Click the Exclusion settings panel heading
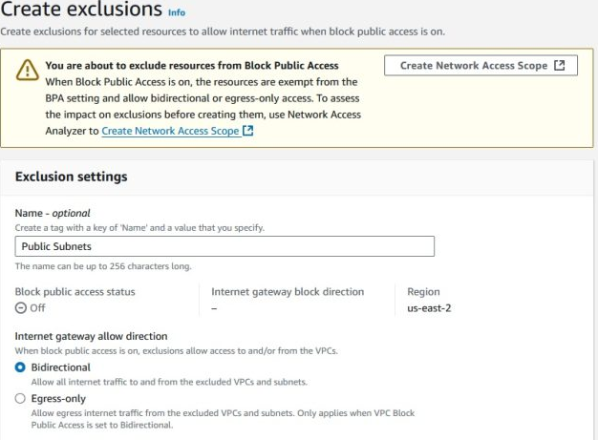The height and width of the screenshot is (440, 598). tap(72, 177)
